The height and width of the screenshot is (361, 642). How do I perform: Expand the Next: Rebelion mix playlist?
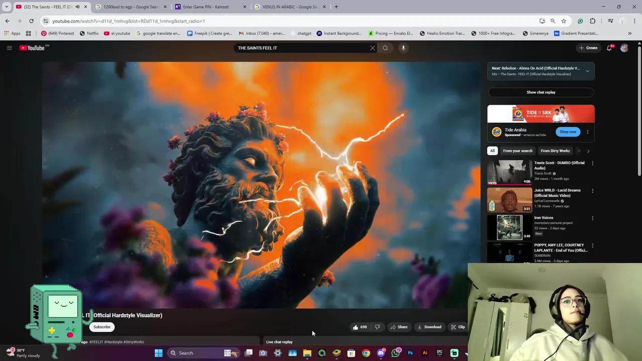pos(587,71)
